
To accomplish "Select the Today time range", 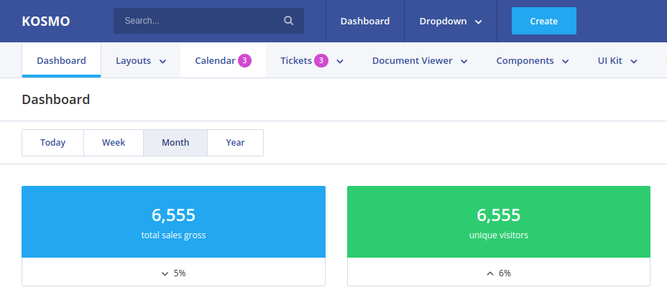I will click(53, 143).
